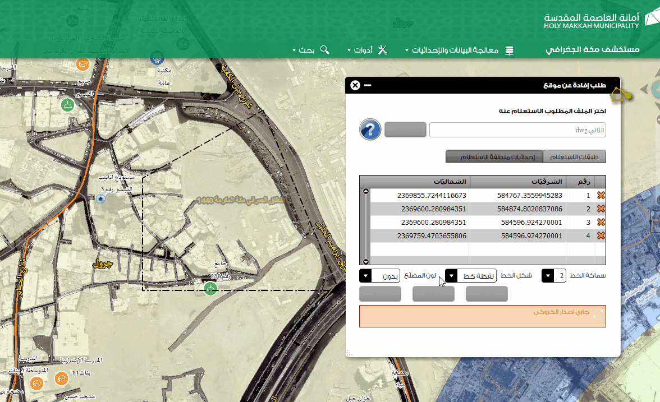Click green mosque marker near التيسير

pos(67,105)
